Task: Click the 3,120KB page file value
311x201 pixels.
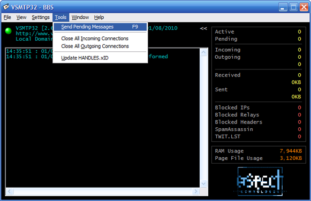Action: click(x=291, y=158)
